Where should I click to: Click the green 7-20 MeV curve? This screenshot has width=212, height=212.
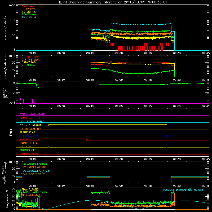132,73
